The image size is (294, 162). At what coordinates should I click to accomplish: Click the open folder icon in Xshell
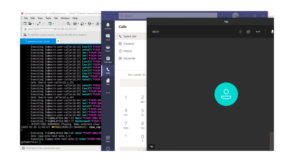coord(30,24)
